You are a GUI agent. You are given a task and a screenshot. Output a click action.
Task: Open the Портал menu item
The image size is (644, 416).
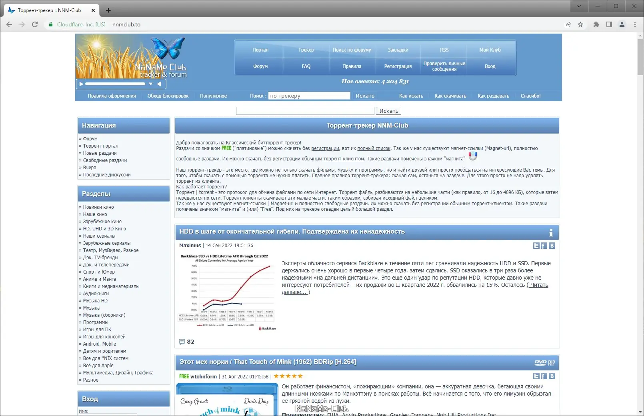coord(260,50)
